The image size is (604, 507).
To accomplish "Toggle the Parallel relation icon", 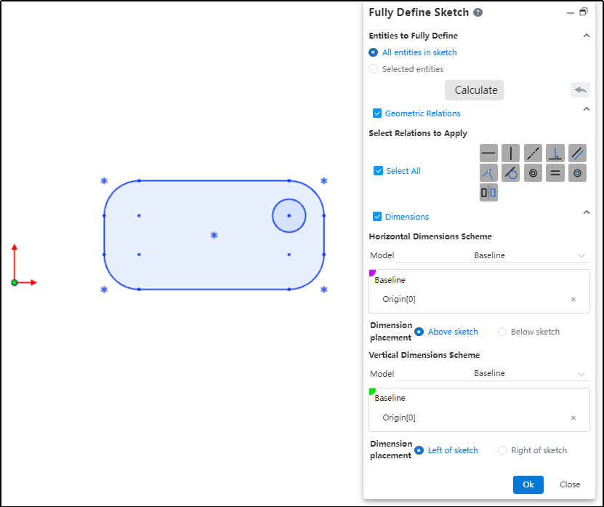I will (577, 153).
